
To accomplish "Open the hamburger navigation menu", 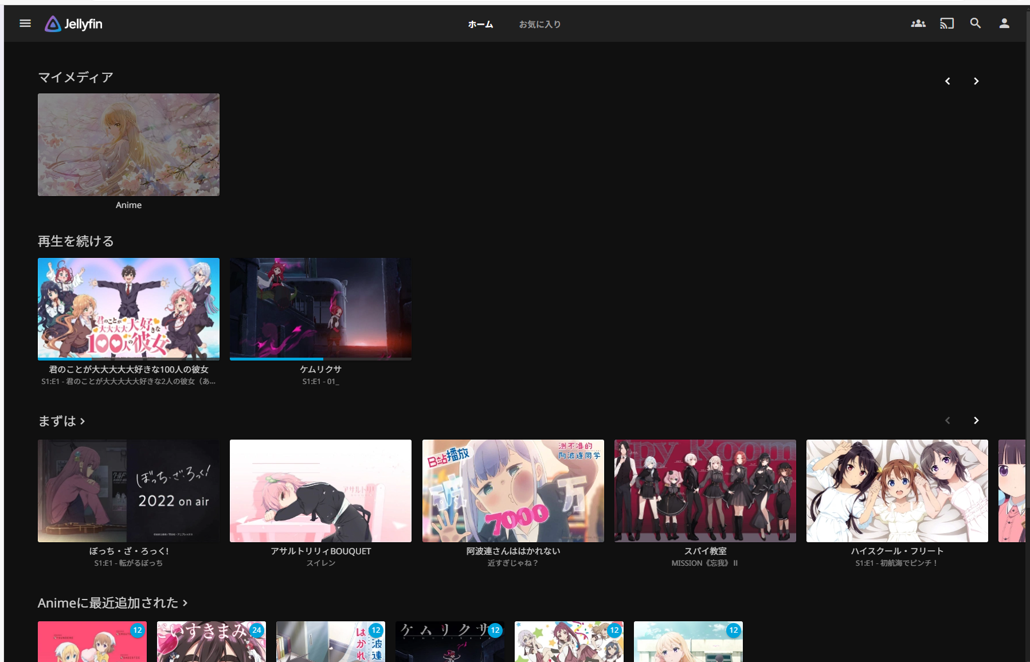I will (25, 23).
